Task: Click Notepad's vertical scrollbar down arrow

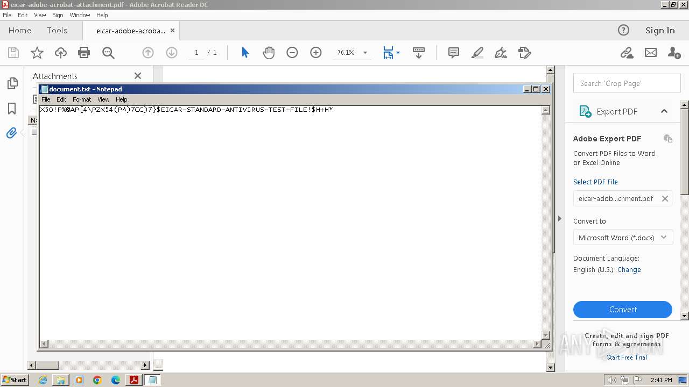Action: tap(546, 335)
